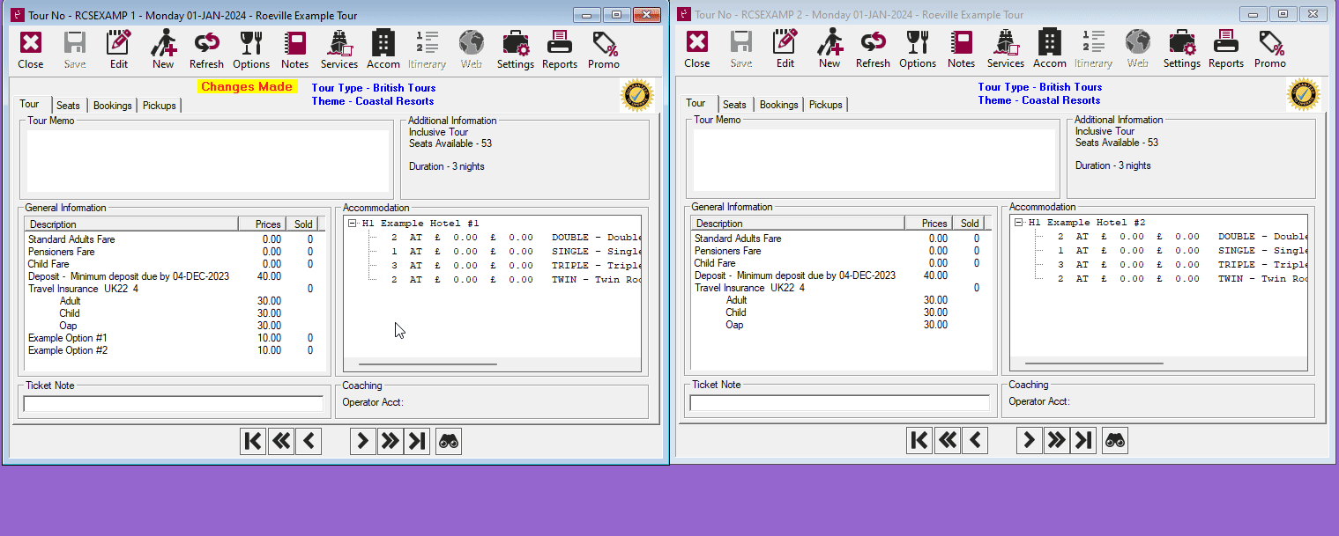Screen dimensions: 1339x536
Task: Go to last record in RCSEXAMP 2 window
Action: coord(1083,440)
